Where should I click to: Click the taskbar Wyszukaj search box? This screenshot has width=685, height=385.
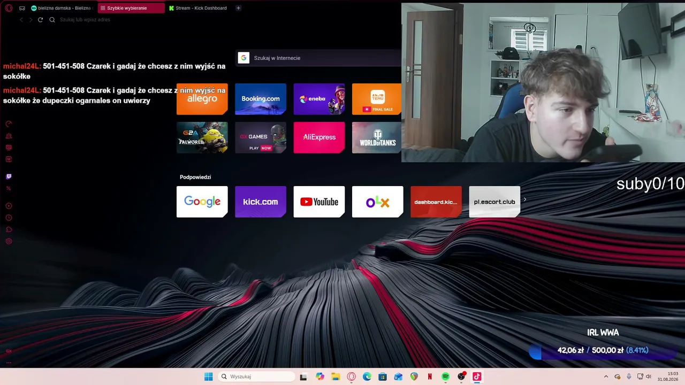click(257, 376)
